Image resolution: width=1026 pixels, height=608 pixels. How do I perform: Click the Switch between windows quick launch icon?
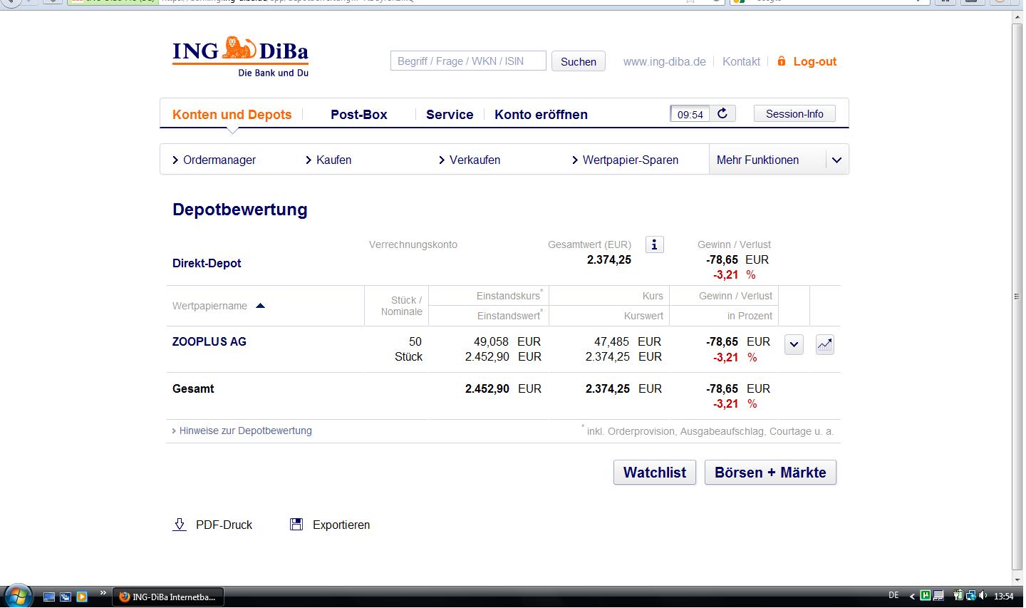[x=66, y=597]
